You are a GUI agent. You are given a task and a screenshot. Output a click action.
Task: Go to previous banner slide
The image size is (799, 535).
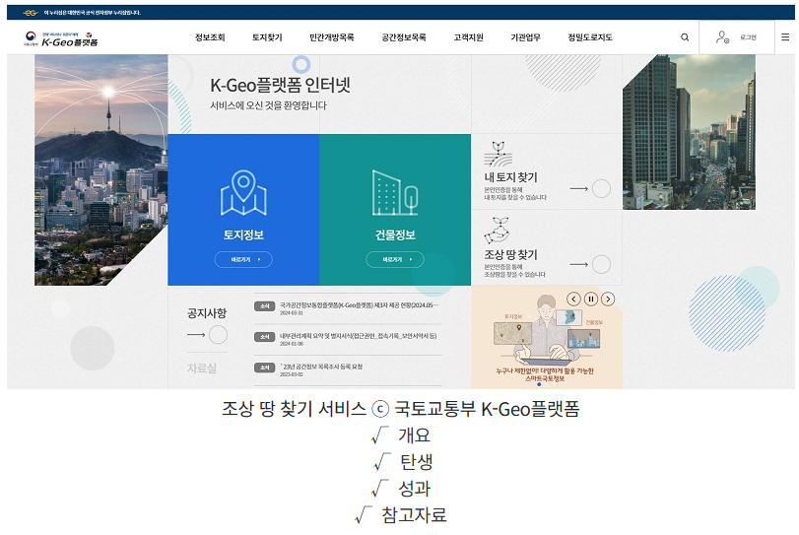[573, 300]
